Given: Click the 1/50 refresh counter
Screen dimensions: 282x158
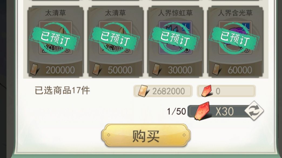Looking at the screenshot, I should click(x=176, y=111).
